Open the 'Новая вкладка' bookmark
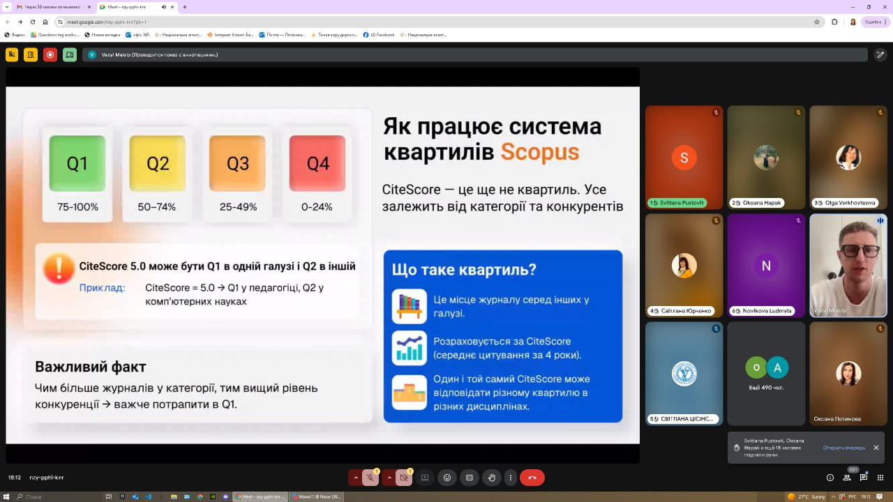893x502 pixels. pos(103,34)
